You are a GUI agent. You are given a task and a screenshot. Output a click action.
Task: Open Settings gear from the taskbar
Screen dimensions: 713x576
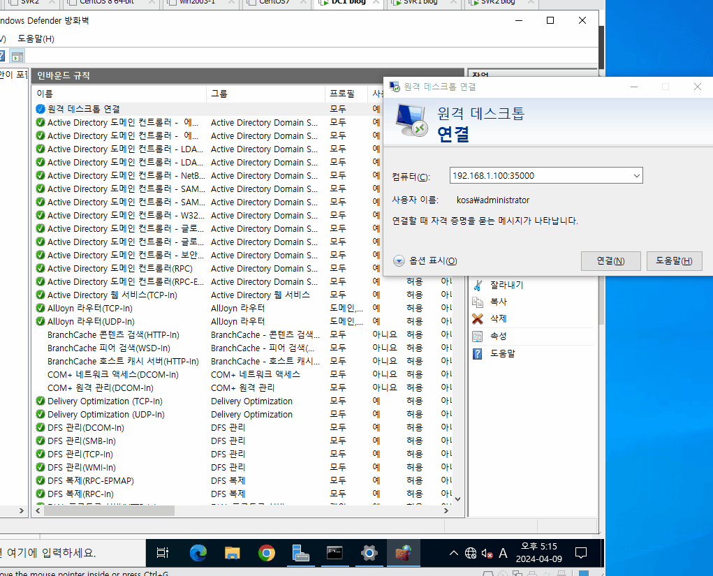[369, 553]
